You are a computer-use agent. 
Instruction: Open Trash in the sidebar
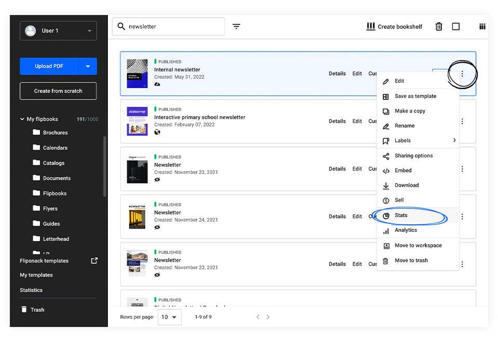point(33,310)
